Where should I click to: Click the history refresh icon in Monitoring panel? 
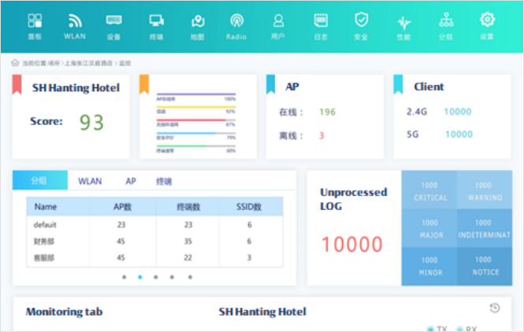494,308
